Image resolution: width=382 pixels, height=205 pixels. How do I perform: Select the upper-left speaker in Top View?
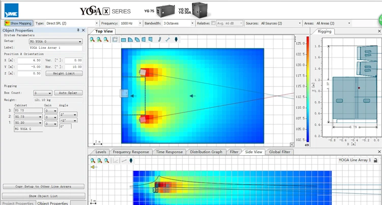tap(143, 72)
